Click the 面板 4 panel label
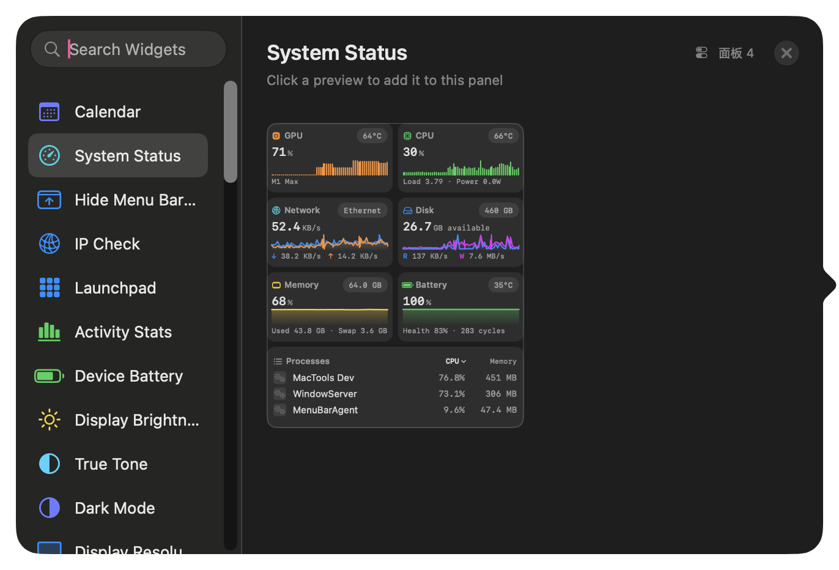Viewport: 839px width, 570px height. (736, 53)
